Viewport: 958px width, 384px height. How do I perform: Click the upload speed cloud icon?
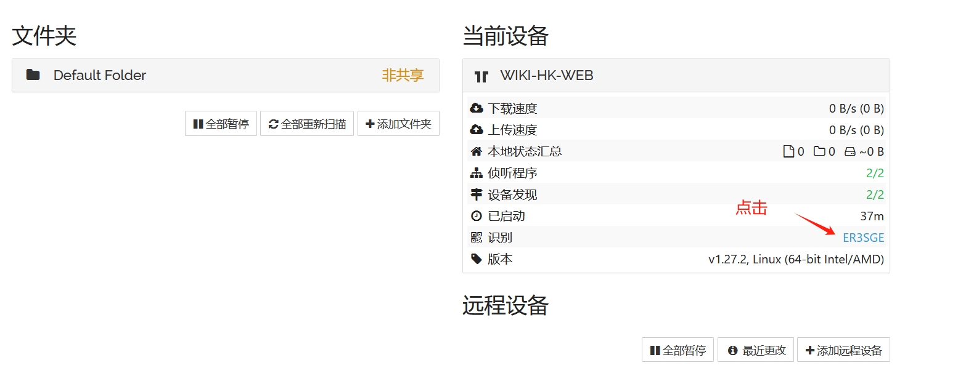477,129
